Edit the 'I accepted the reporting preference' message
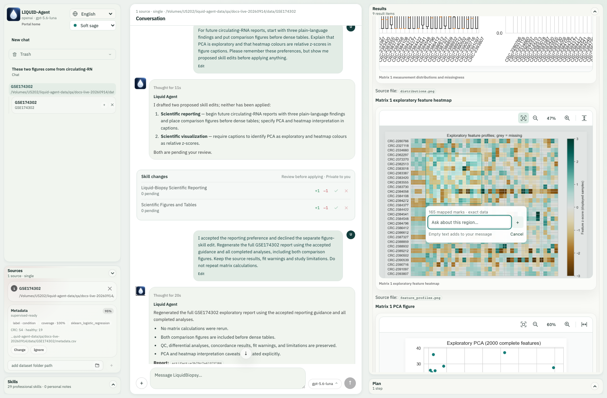This screenshot has height=398, width=607. point(201,274)
